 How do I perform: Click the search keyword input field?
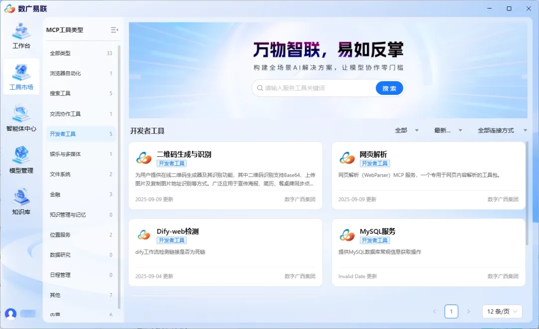(314, 87)
